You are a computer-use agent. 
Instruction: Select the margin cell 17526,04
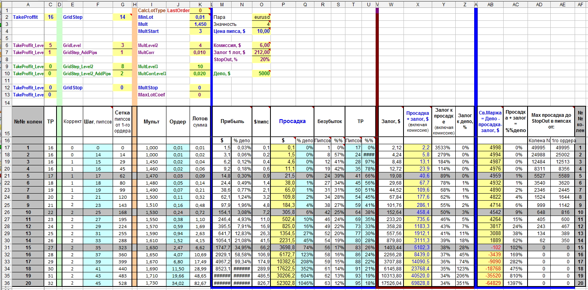[x=391, y=283]
